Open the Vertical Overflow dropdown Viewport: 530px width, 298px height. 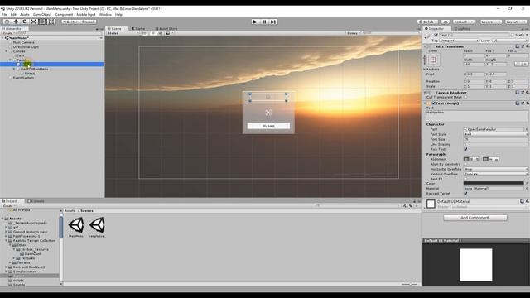tap(496, 174)
